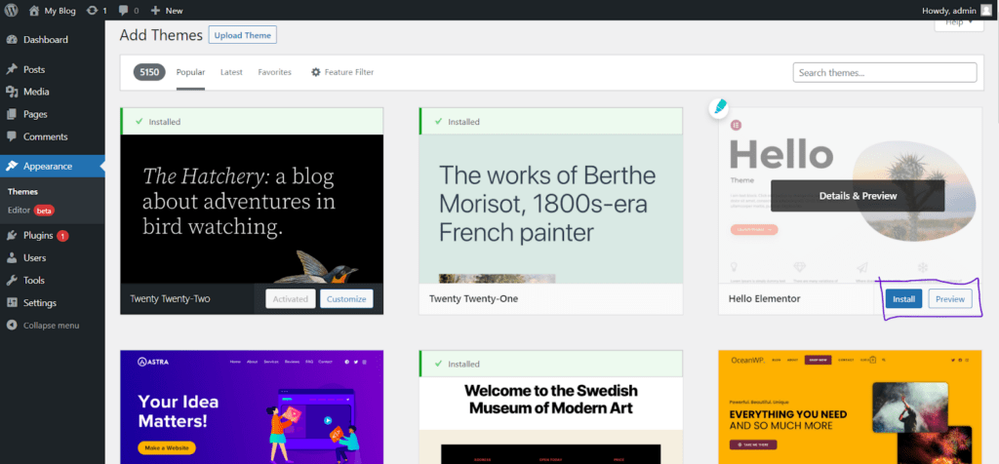The height and width of the screenshot is (464, 999).
Task: Click Plugins update count badge
Action: (62, 236)
